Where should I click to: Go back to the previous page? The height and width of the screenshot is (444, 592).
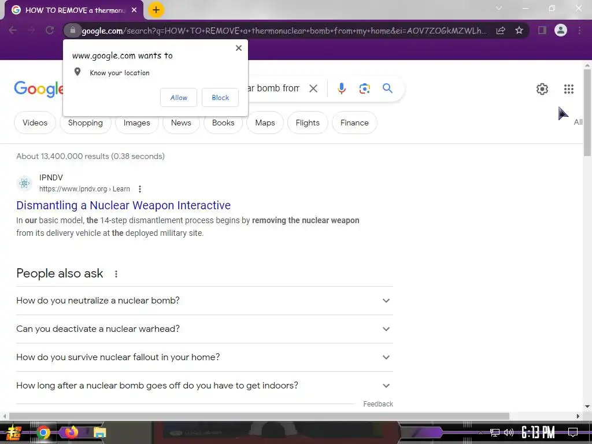point(13,30)
